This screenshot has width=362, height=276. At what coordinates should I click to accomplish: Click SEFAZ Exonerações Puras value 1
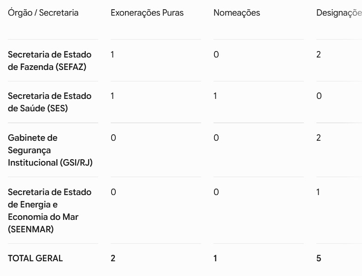point(112,55)
